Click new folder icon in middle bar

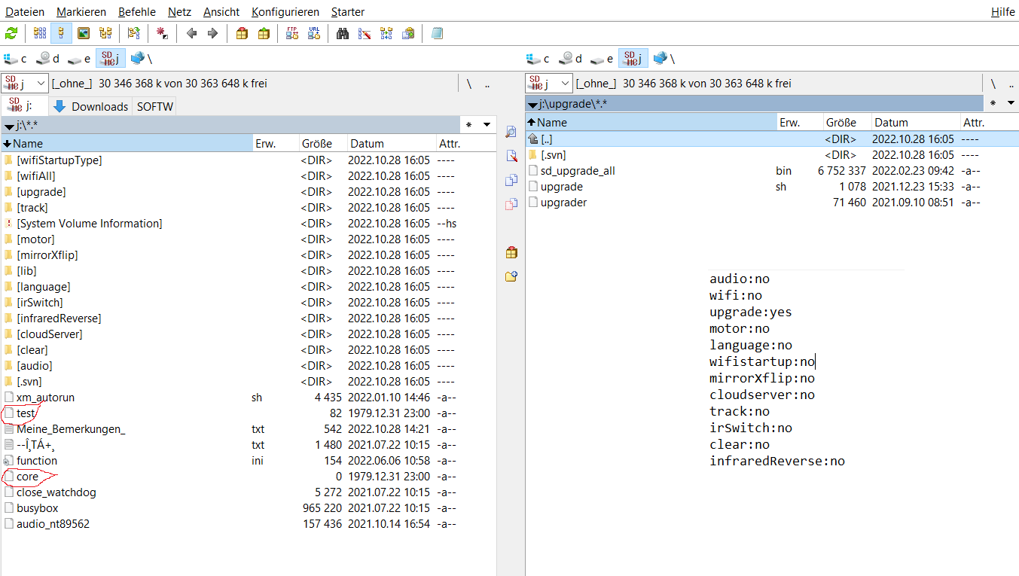(511, 276)
